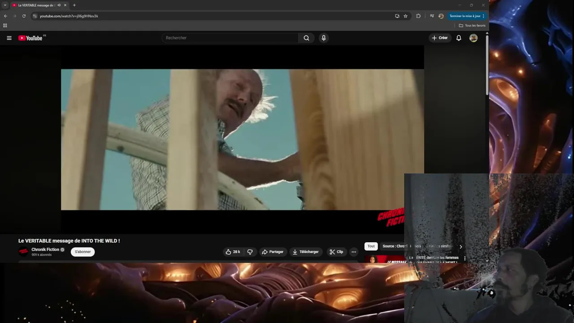Screen dimensions: 574x323
Task: Reload the page
Action: pyautogui.click(x=24, y=16)
